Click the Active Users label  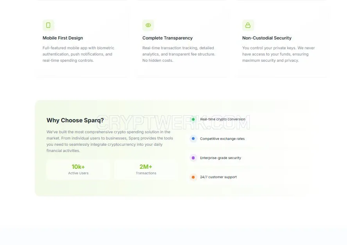tap(78, 173)
